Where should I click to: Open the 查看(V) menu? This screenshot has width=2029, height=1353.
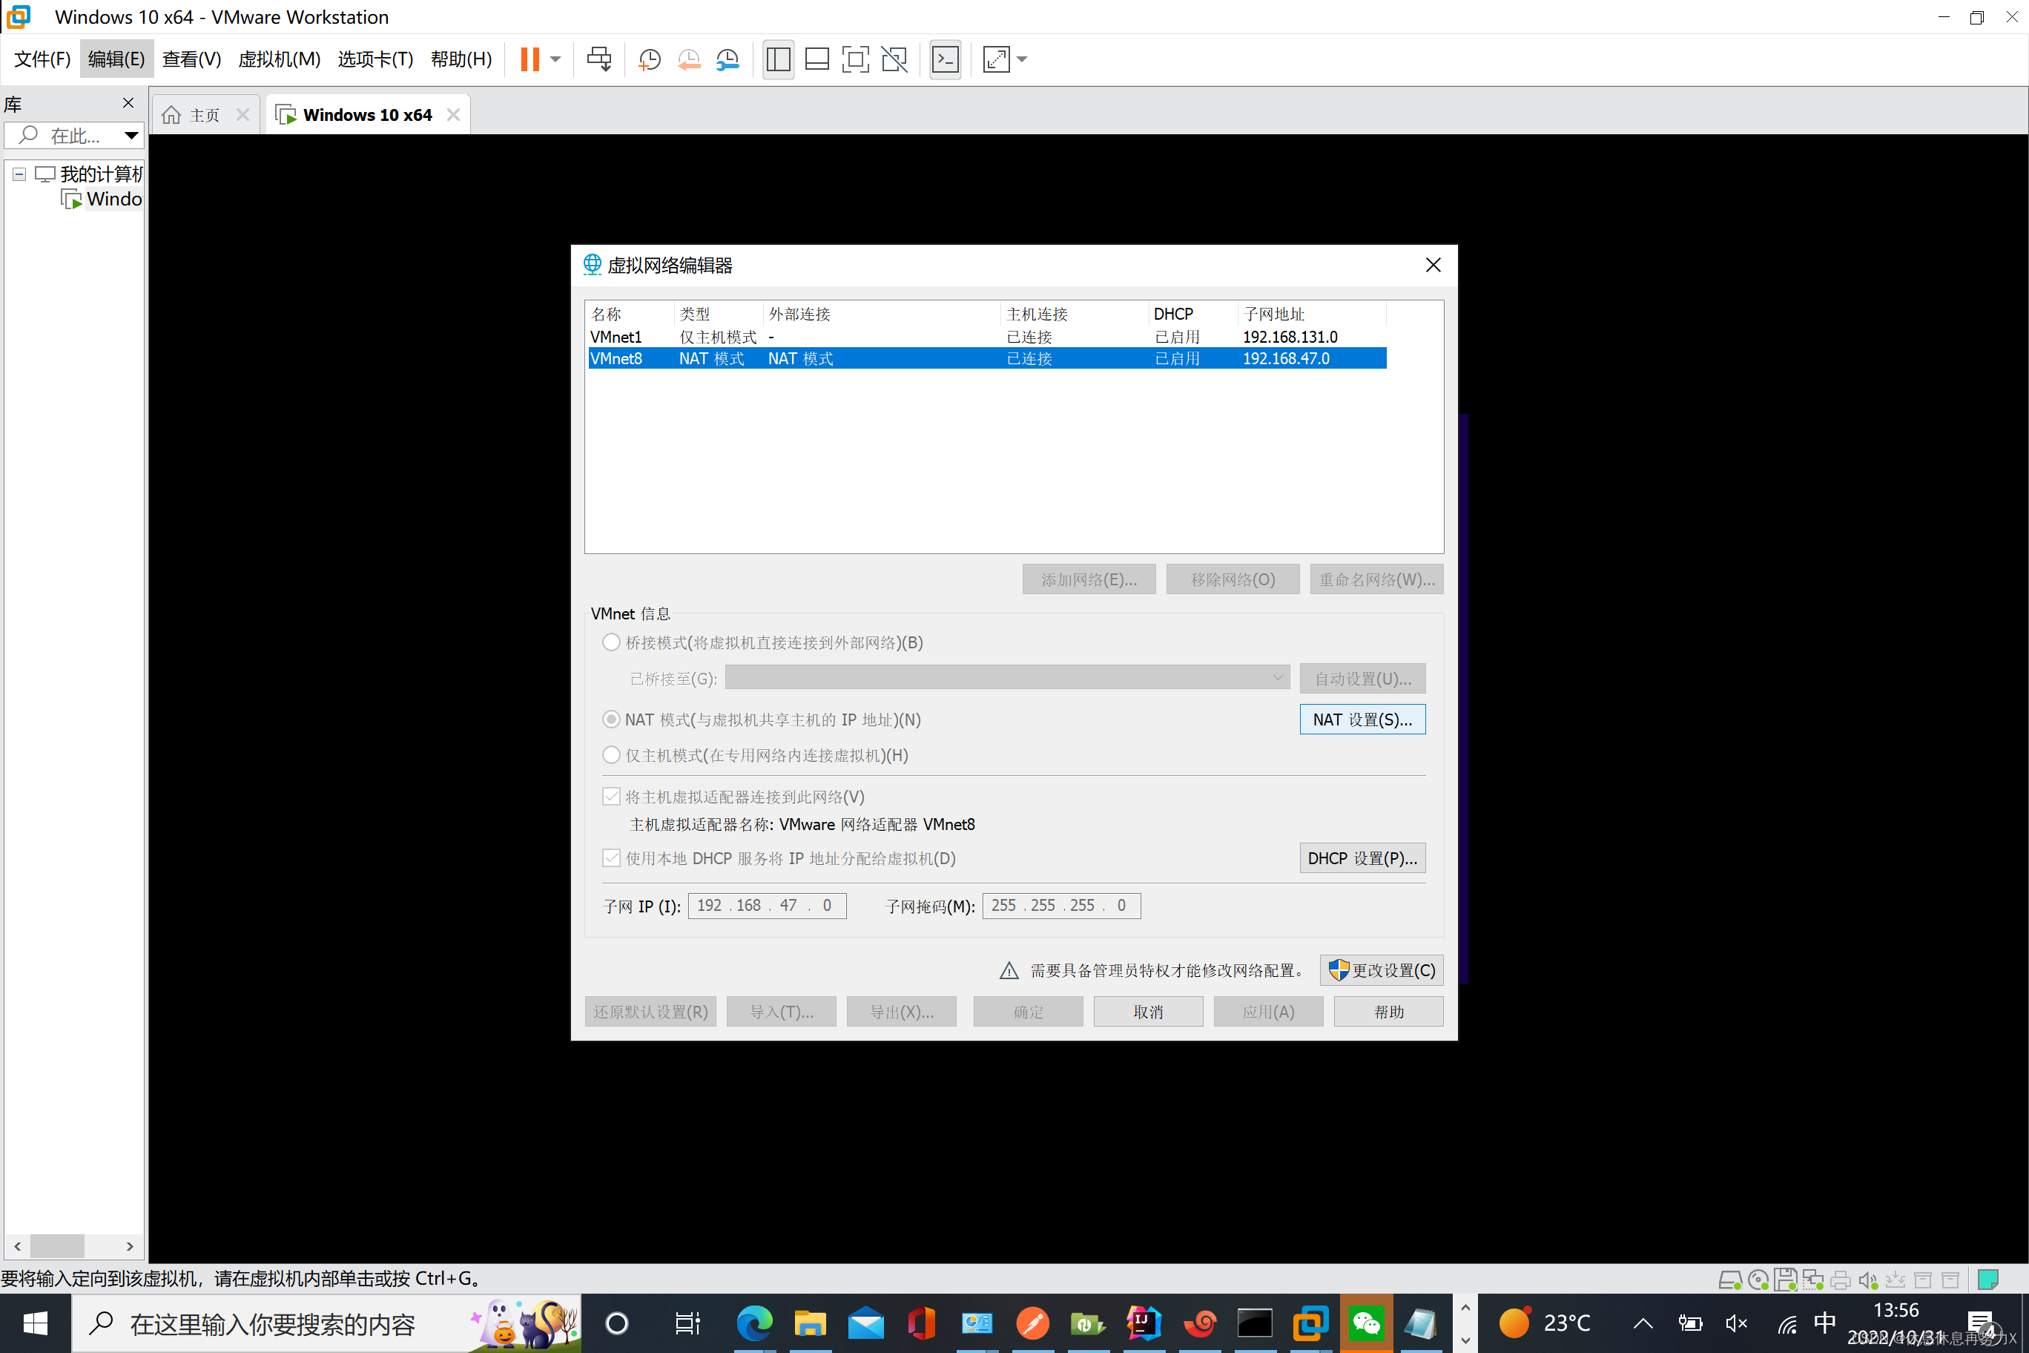pos(191,59)
